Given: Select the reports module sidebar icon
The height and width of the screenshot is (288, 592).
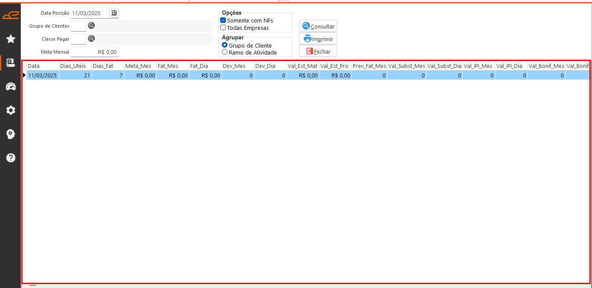Looking at the screenshot, I should point(10,63).
